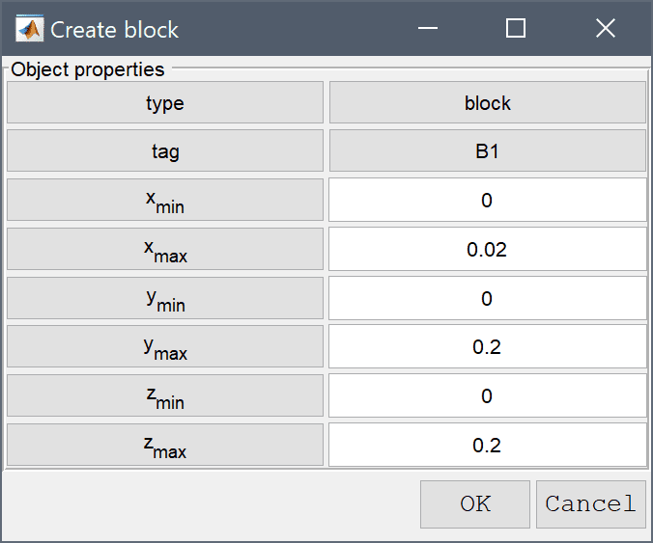
Task: Click the type value block
Action: (x=487, y=102)
